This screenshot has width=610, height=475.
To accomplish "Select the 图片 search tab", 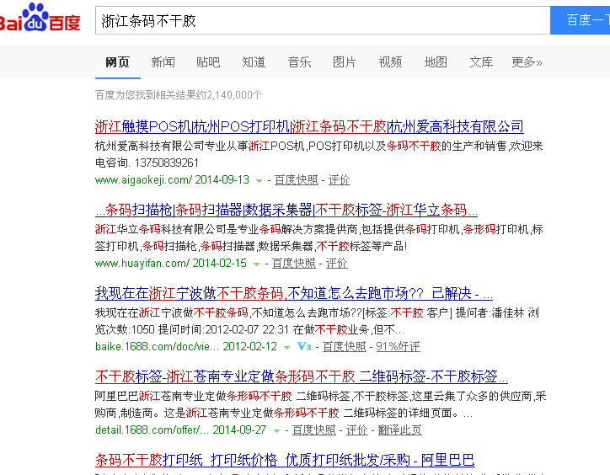I will tap(345, 62).
